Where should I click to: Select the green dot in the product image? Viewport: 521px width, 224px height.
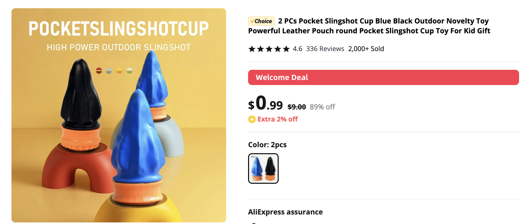[129, 70]
